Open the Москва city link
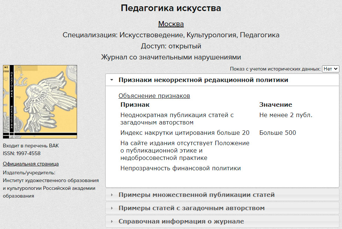The width and height of the screenshot is (342, 229). point(171,24)
